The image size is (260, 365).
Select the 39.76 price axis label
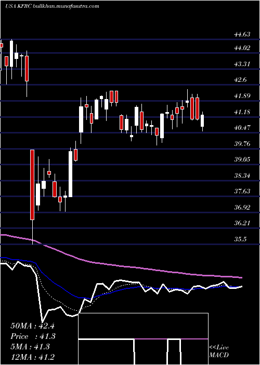[x=242, y=143]
